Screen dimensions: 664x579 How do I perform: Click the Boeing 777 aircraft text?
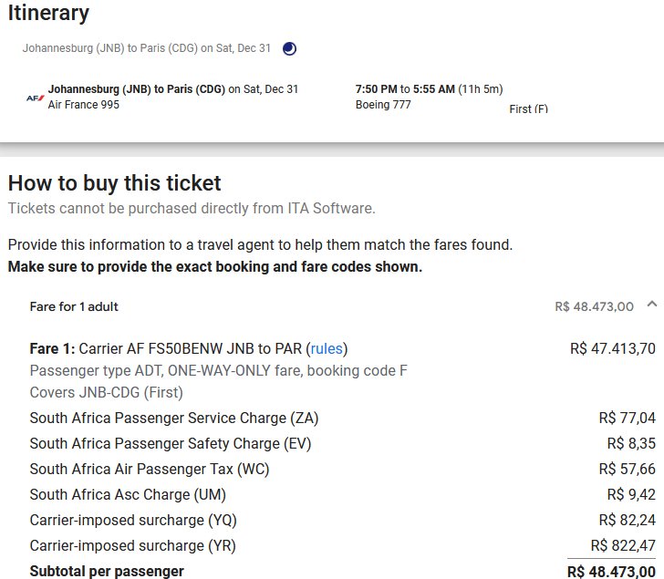(383, 105)
